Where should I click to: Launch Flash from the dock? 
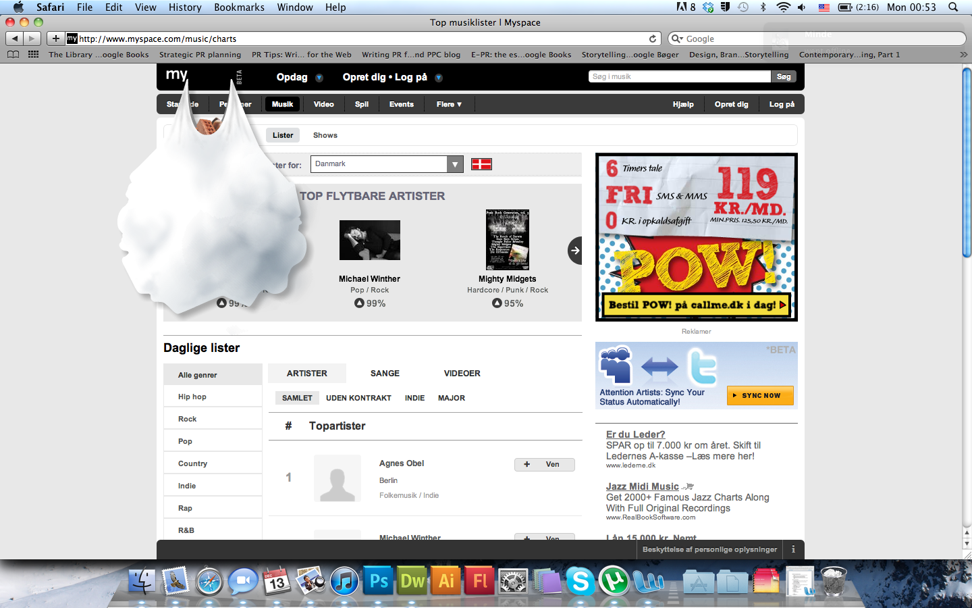(480, 581)
